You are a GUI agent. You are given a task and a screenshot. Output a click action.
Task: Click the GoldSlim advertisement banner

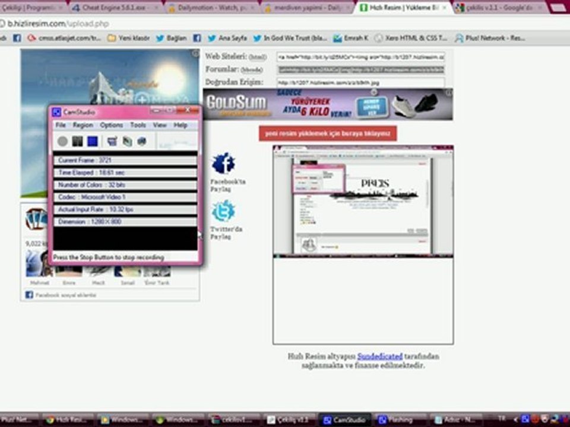[x=328, y=104]
